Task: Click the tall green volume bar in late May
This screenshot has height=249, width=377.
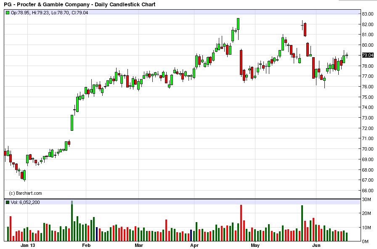Action: point(302,223)
